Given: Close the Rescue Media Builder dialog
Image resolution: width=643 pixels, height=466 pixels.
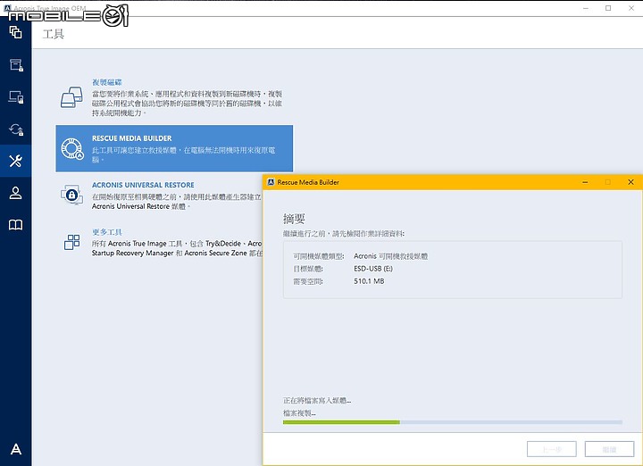Looking at the screenshot, I should (x=630, y=182).
